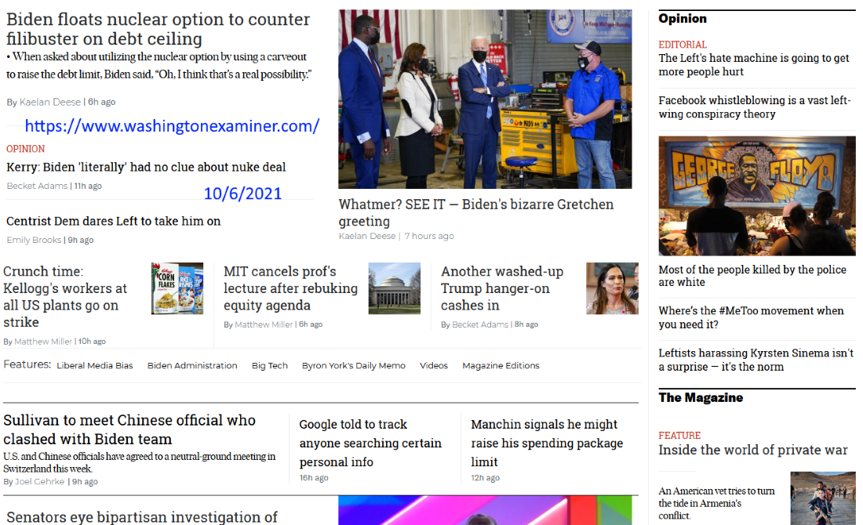Click Joel Gehrke author link
The height and width of the screenshot is (525, 863).
[40, 482]
